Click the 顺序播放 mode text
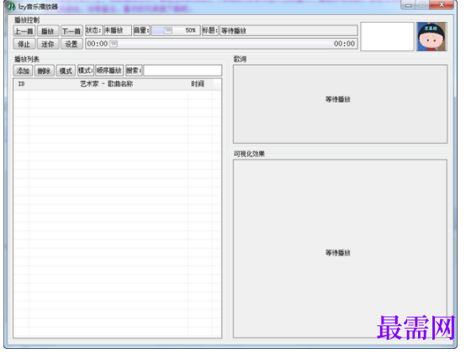The height and width of the screenshot is (354, 471). tap(109, 71)
